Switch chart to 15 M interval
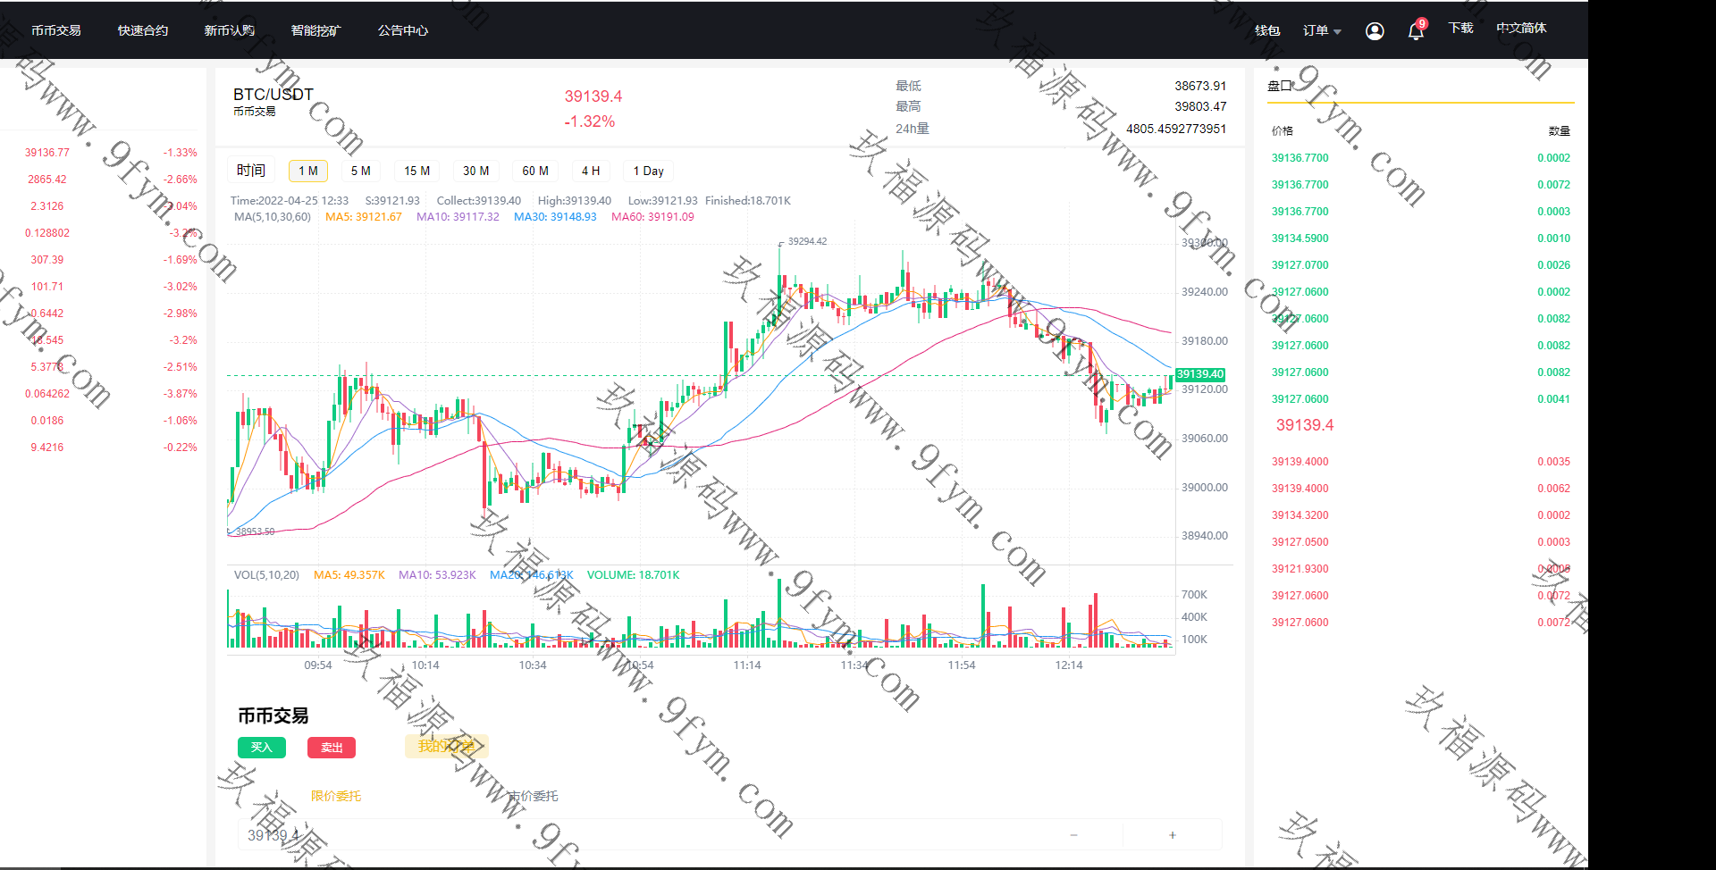This screenshot has height=870, width=1716. (416, 171)
